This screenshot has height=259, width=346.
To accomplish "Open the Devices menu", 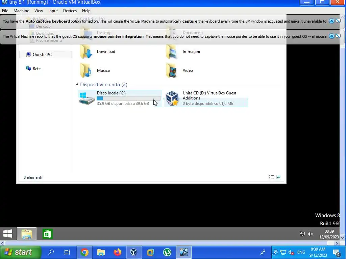I will tap(70, 10).
